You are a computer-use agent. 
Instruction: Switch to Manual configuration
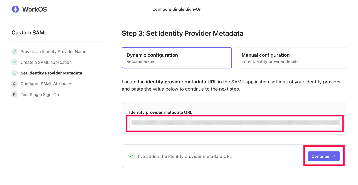(292, 58)
